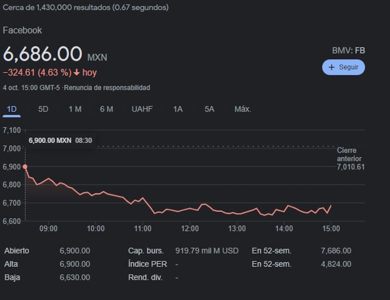Viewport: 390px width, 300px height.
Task: Select the 1D time range tab
Action: 12,109
